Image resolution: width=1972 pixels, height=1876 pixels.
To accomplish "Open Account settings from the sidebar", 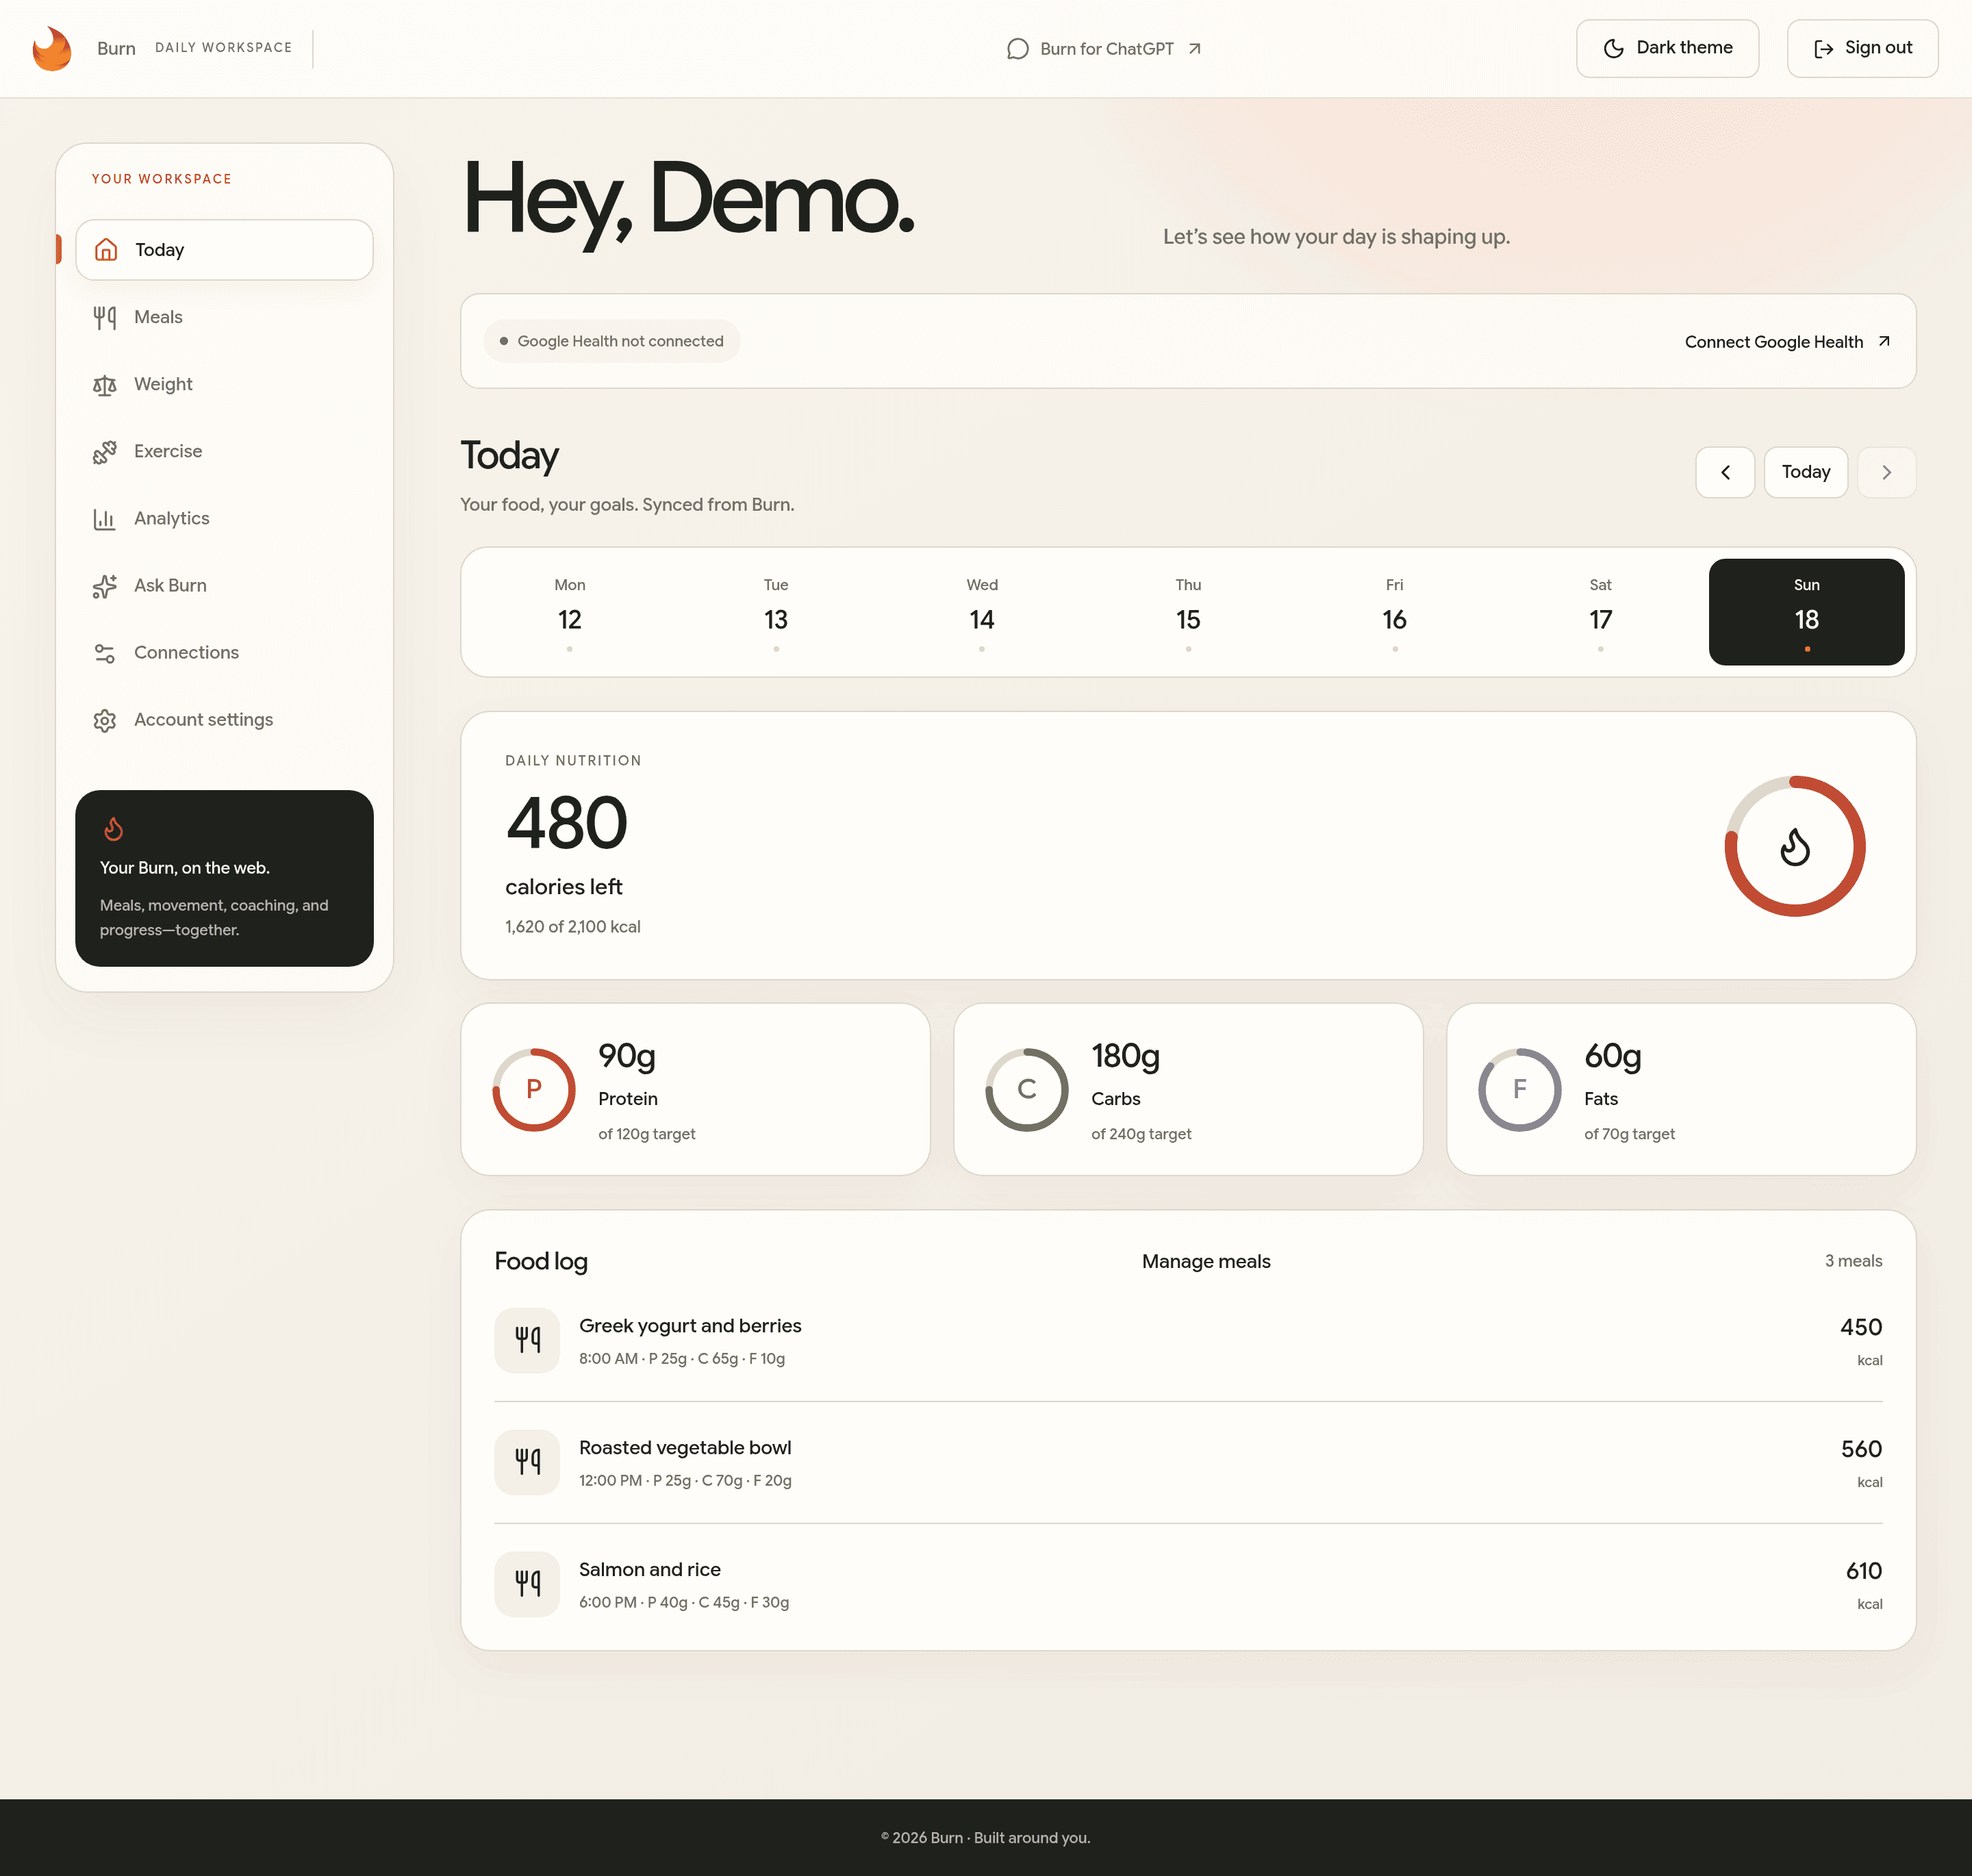I will 224,719.
